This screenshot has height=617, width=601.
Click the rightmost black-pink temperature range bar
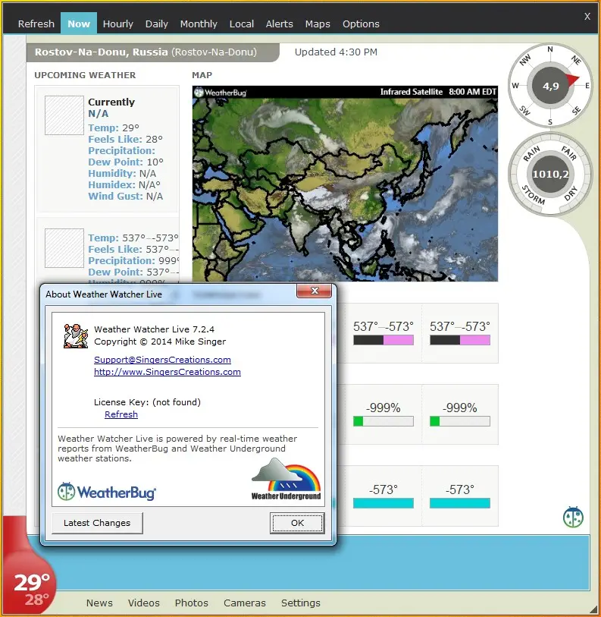tap(460, 340)
